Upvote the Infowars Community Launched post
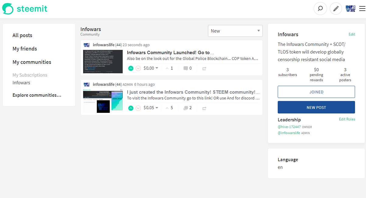366x198 pixels. [131, 68]
